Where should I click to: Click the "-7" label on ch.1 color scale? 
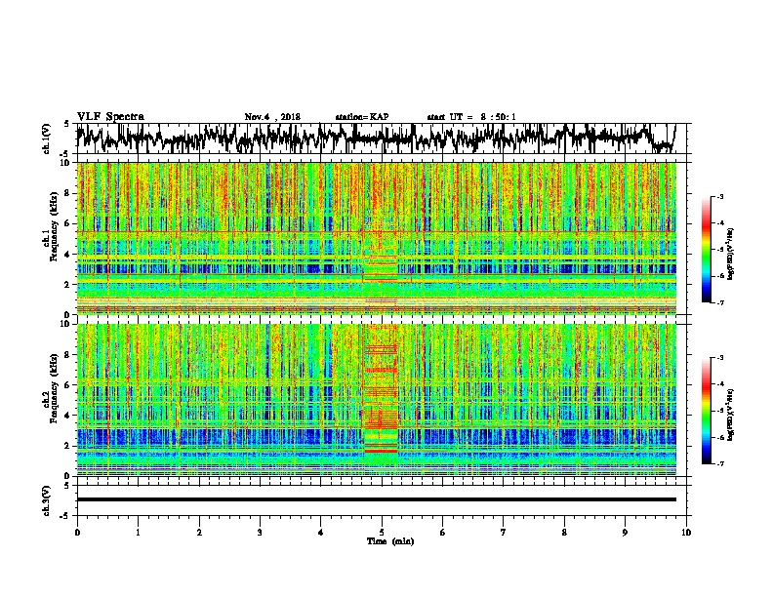coord(719,302)
